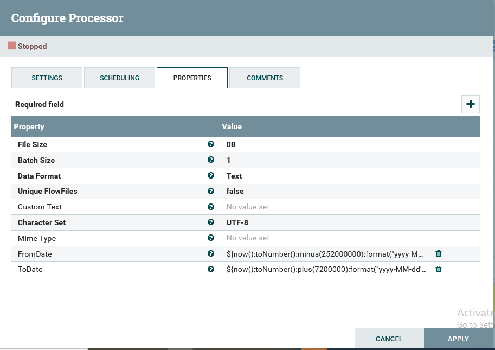This screenshot has height=350, width=495.
Task: Select the PROPERTIES tab
Action: point(192,78)
